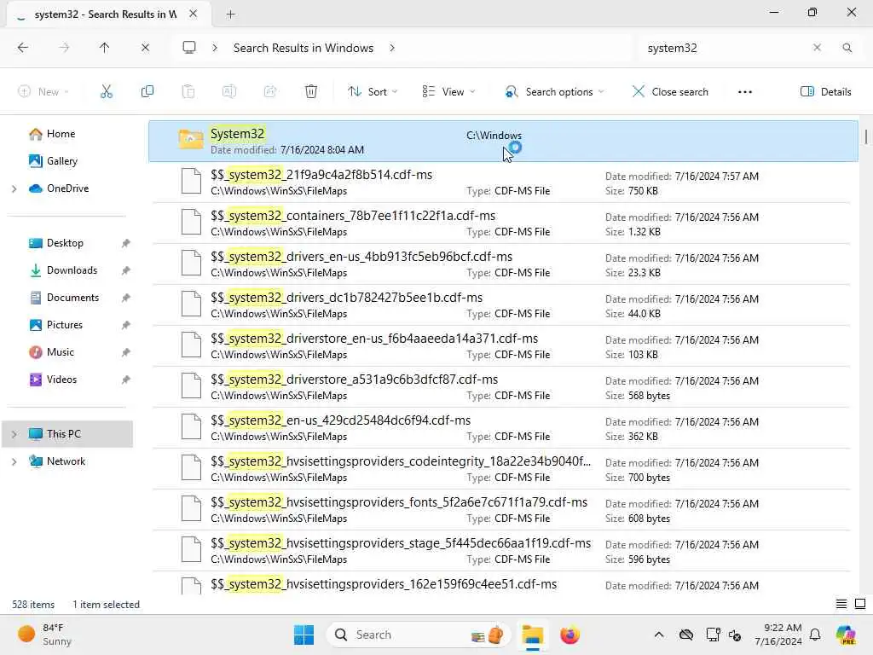Show hidden system tray icons

tap(659, 635)
